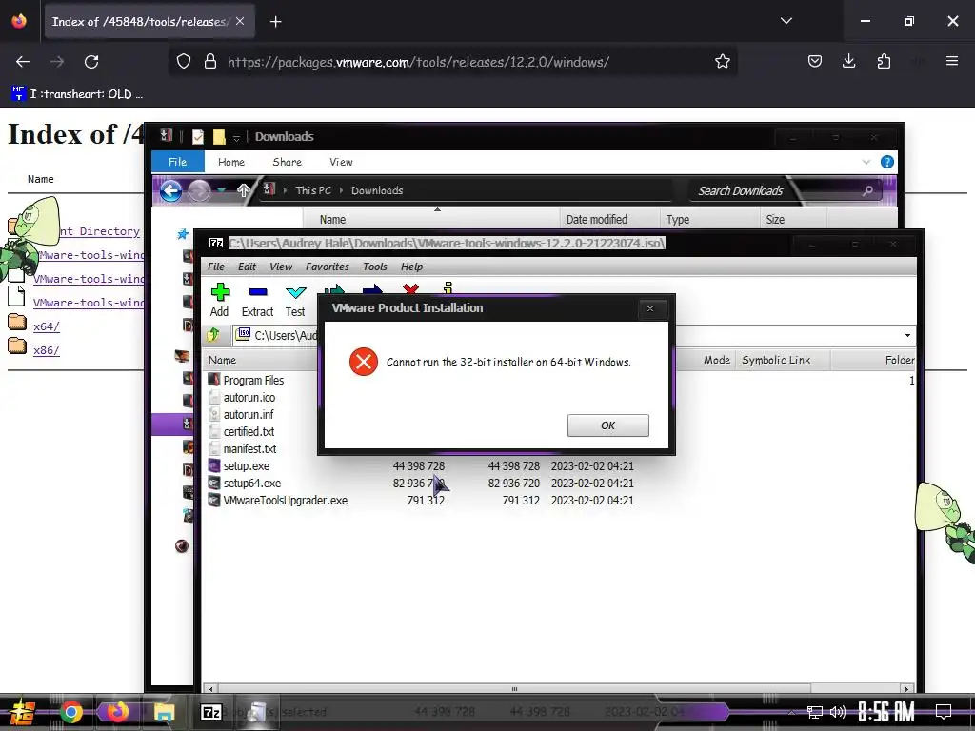Click the VMwareToolsUpgrader.exe file icon in 7-Zip
The height and width of the screenshot is (731, 975).
(x=214, y=501)
